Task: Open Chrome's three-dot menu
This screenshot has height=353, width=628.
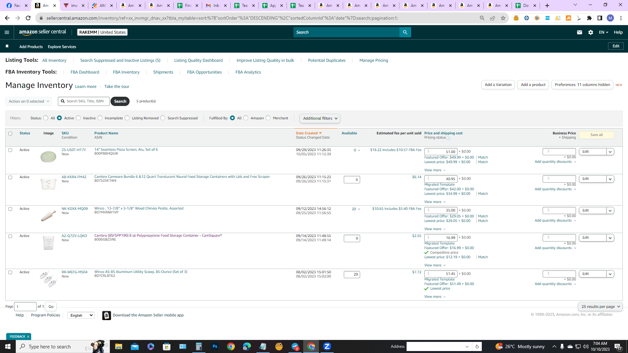Action: tap(620, 18)
